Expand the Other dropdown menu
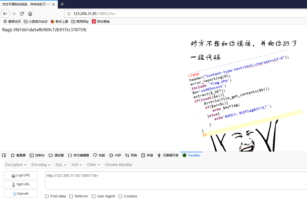307x215 pixels. [x=93, y=165]
